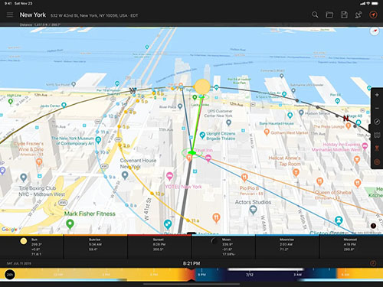Image resolution: width=383 pixels, height=287 pixels.
Task: Open the Sunset 8:28 PM panel
Action: tap(159, 246)
